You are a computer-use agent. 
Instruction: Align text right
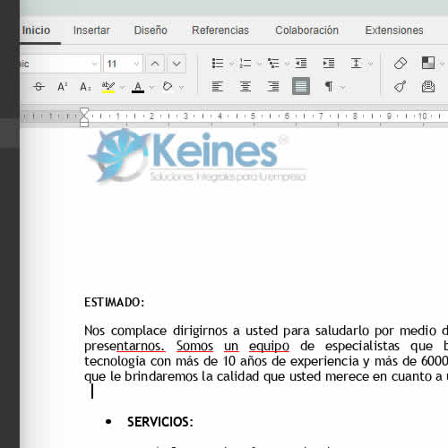[273, 87]
